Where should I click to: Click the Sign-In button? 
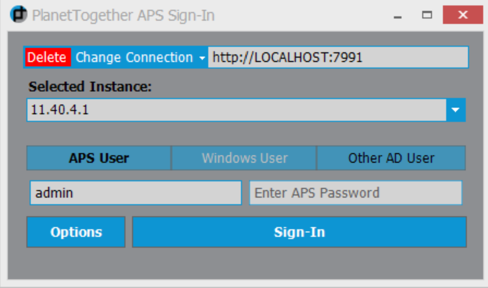pyautogui.click(x=299, y=232)
